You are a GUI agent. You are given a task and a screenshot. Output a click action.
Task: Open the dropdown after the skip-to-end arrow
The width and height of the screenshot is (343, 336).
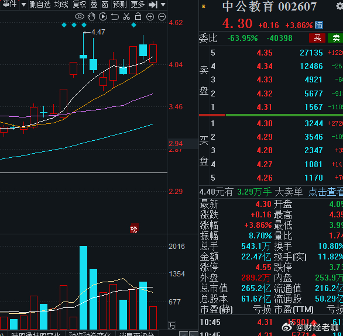point(163,5)
